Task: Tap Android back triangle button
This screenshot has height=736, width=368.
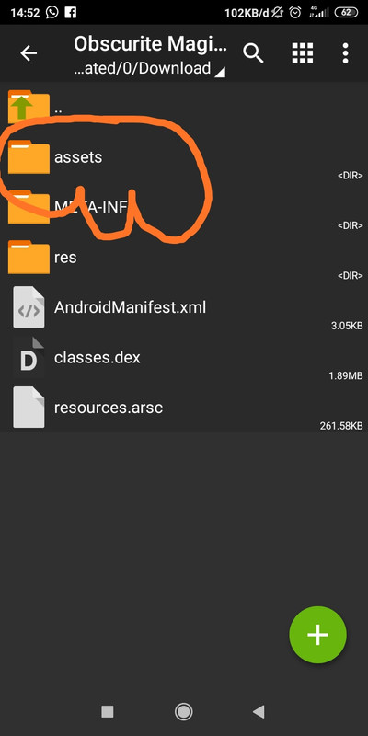Action: [259, 711]
